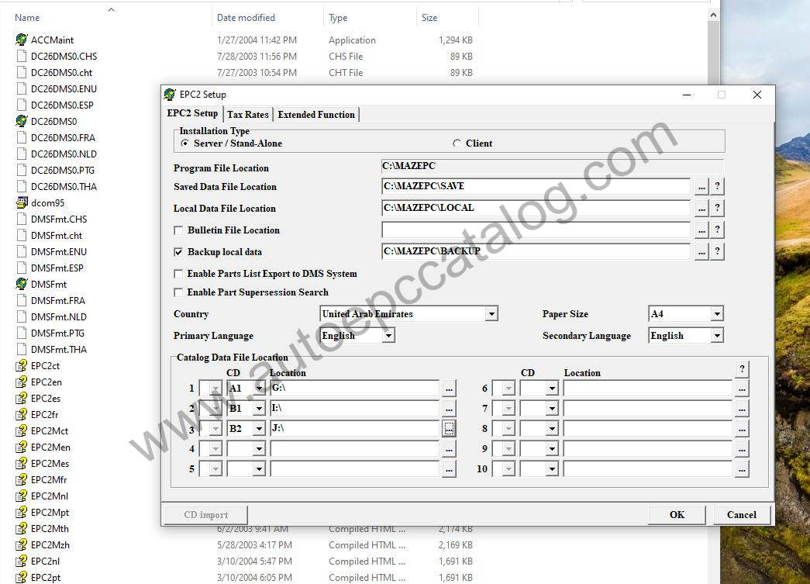Select the DMSFmt application icon
Screen dimensions: 810x584
(x=21, y=284)
